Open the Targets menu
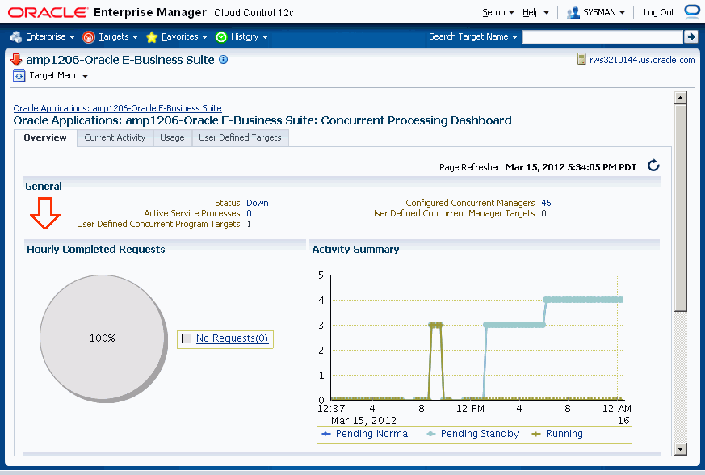Image resolution: width=705 pixels, height=475 pixels. (x=118, y=37)
